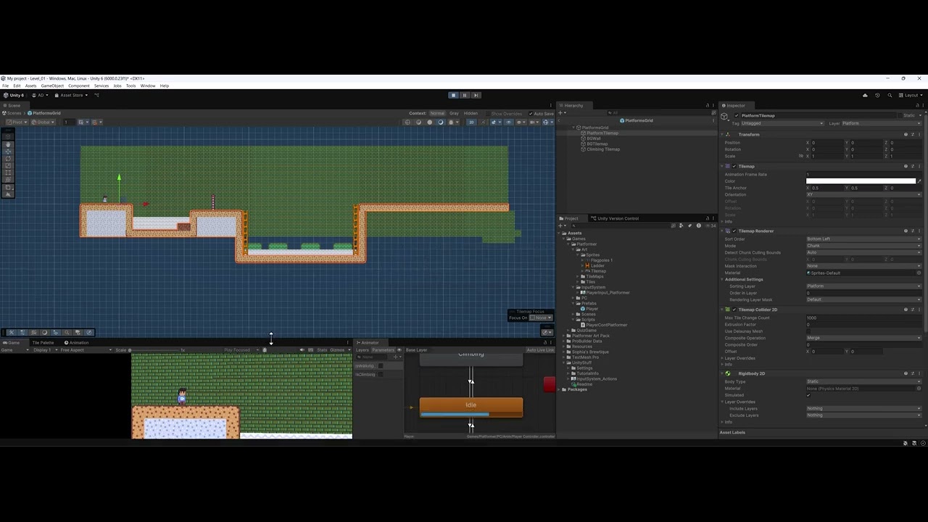Open the Layer Platform dropdown
The height and width of the screenshot is (522, 928).
[x=880, y=123]
